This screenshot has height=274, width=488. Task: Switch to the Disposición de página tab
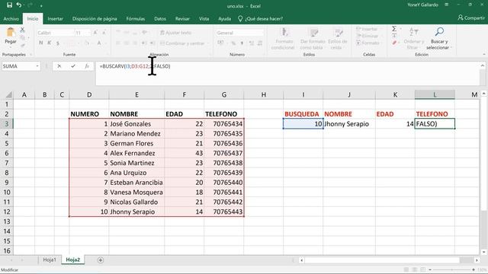point(95,18)
